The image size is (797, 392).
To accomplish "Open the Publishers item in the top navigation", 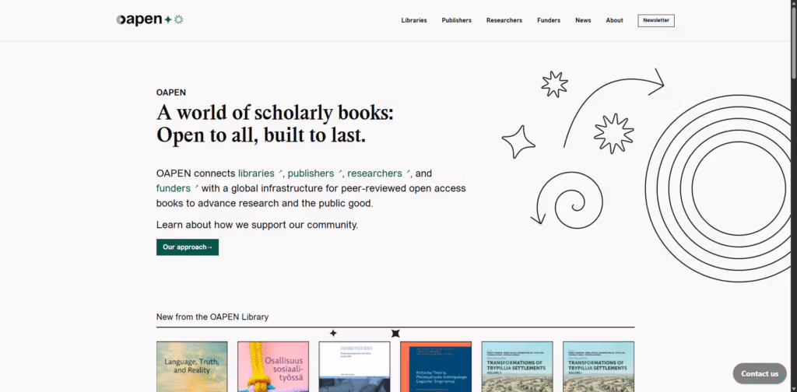I will coord(456,20).
